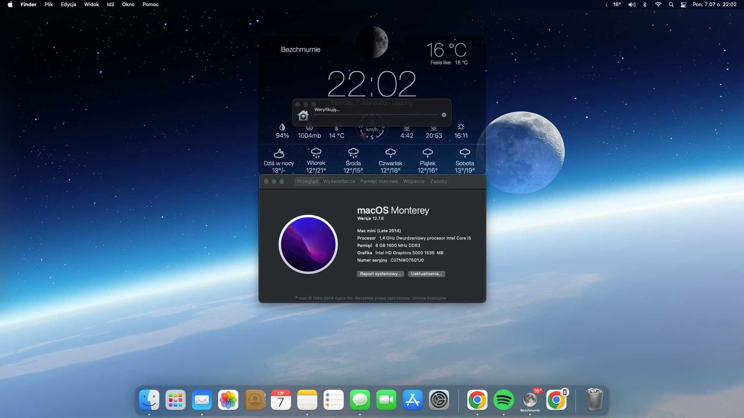Click the Wtorek forecast in weather widget

316,160
